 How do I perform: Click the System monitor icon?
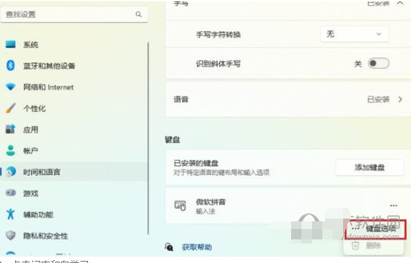(10, 44)
